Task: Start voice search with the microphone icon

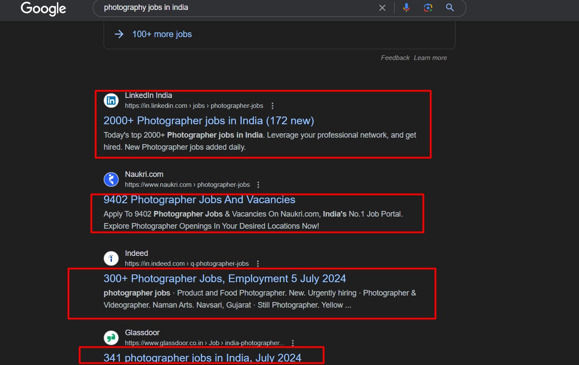Action: [406, 8]
